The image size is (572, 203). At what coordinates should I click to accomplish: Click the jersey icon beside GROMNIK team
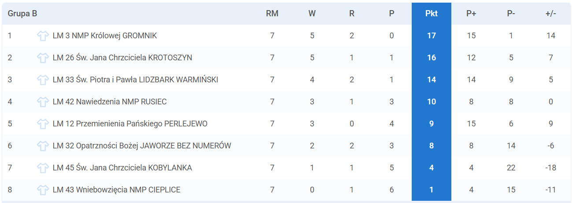43,36
